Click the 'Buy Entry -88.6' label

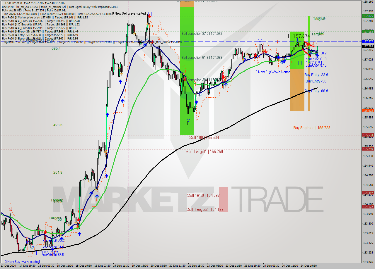click(x=316, y=91)
